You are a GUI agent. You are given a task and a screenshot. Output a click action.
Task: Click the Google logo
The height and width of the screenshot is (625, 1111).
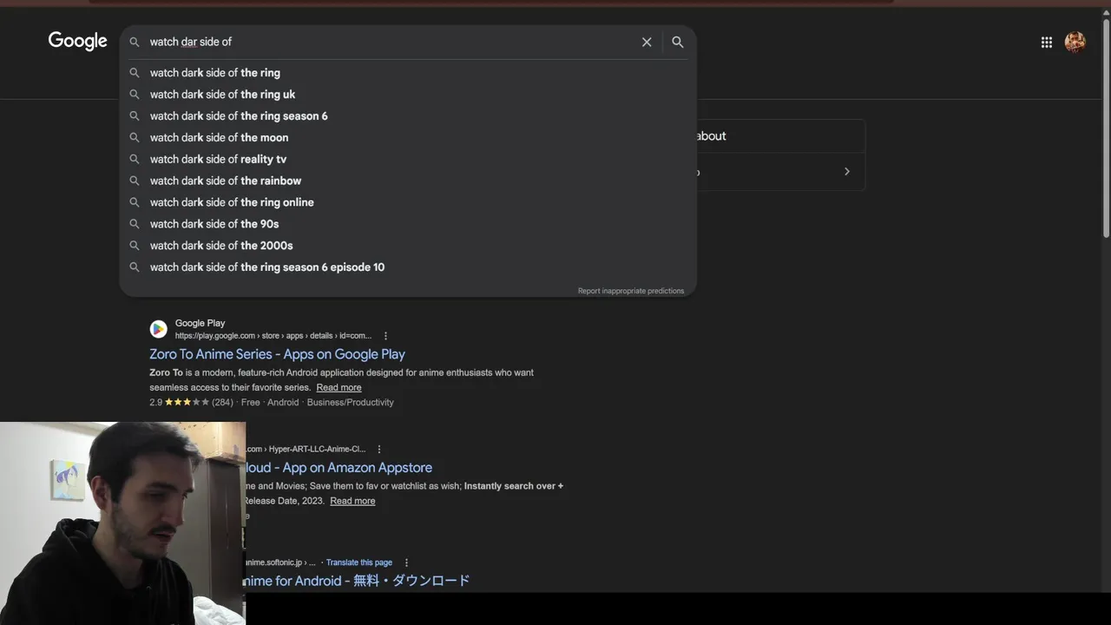pos(77,41)
